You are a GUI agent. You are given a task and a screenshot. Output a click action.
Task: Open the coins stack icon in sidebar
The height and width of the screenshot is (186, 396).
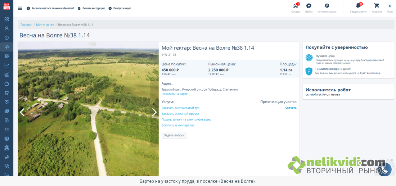point(6,111)
